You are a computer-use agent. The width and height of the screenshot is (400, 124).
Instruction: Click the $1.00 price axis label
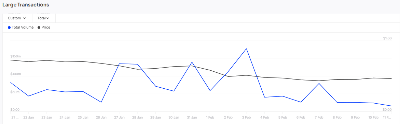[387, 38]
